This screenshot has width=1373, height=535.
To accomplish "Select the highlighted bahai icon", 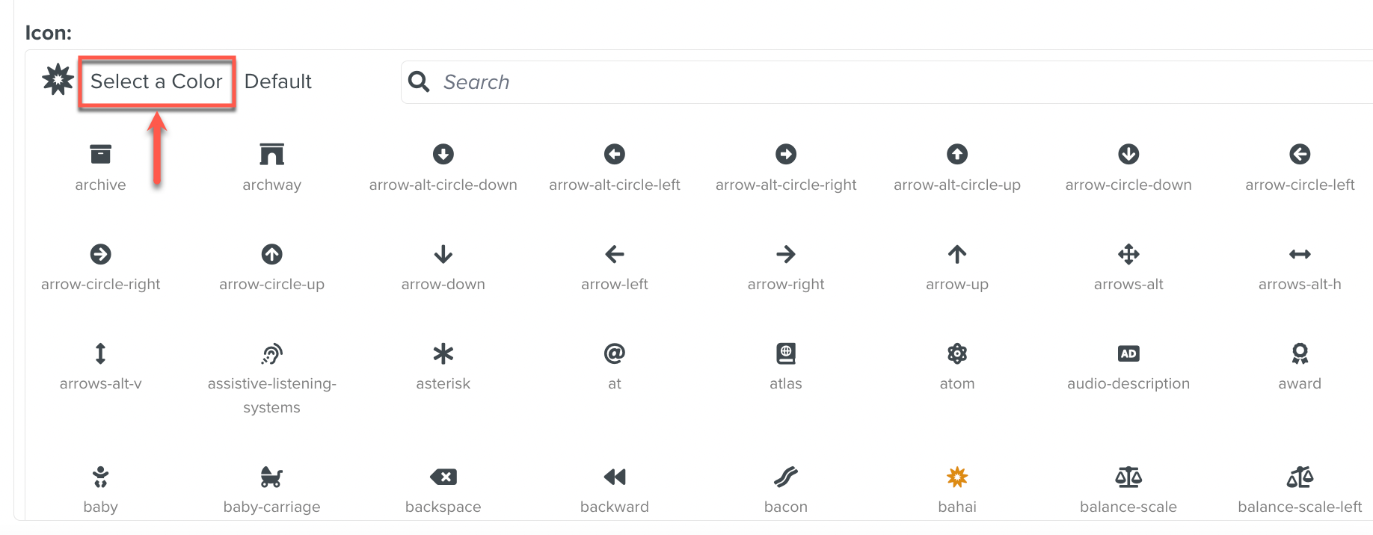I will click(956, 477).
